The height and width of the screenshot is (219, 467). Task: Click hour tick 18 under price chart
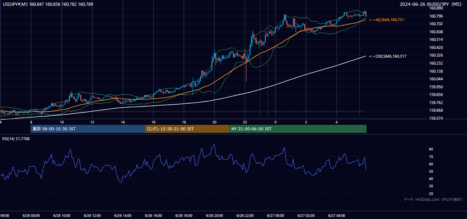tap(184, 122)
